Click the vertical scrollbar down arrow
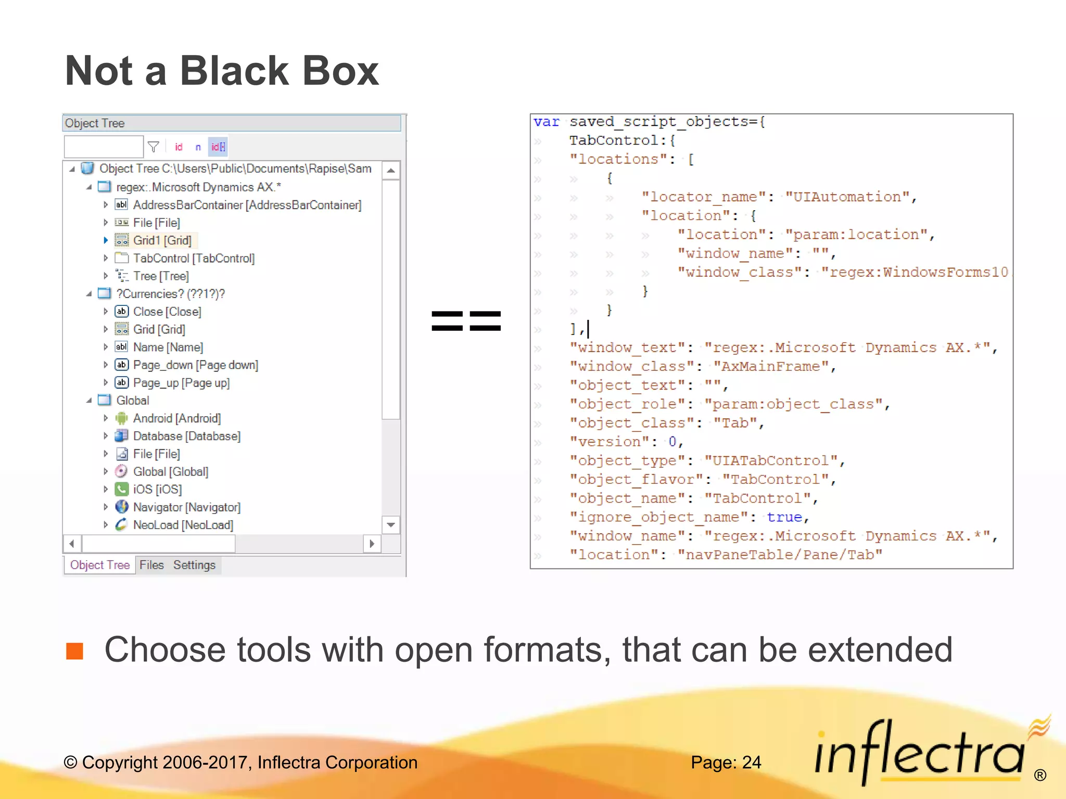Viewport: 1066px width, 799px height. pos(391,525)
